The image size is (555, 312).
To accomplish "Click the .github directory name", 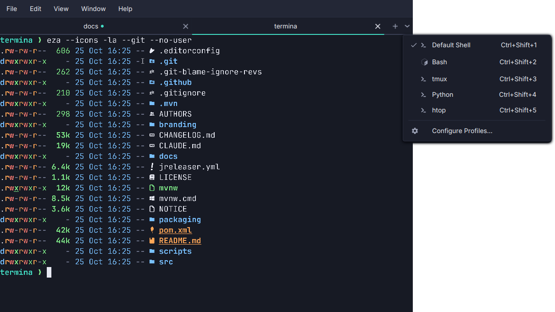I will [x=175, y=82].
